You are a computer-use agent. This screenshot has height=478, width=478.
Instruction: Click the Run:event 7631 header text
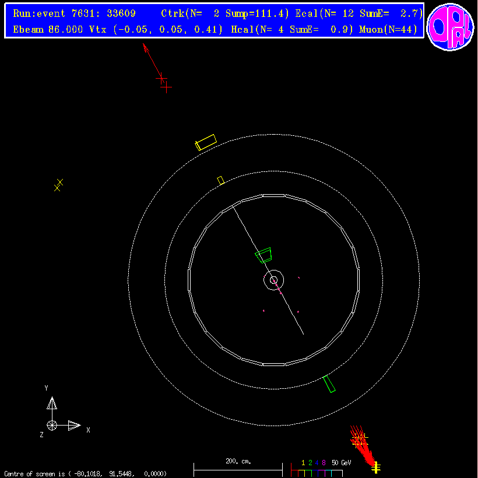click(x=75, y=13)
